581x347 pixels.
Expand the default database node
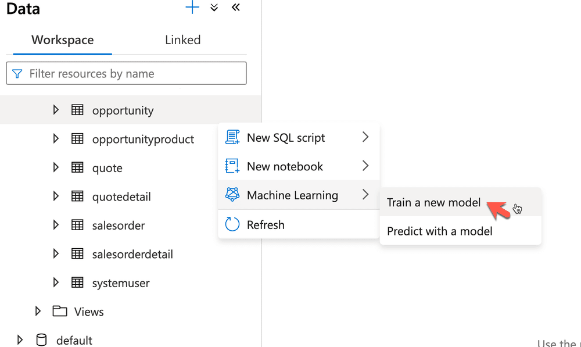(x=20, y=339)
